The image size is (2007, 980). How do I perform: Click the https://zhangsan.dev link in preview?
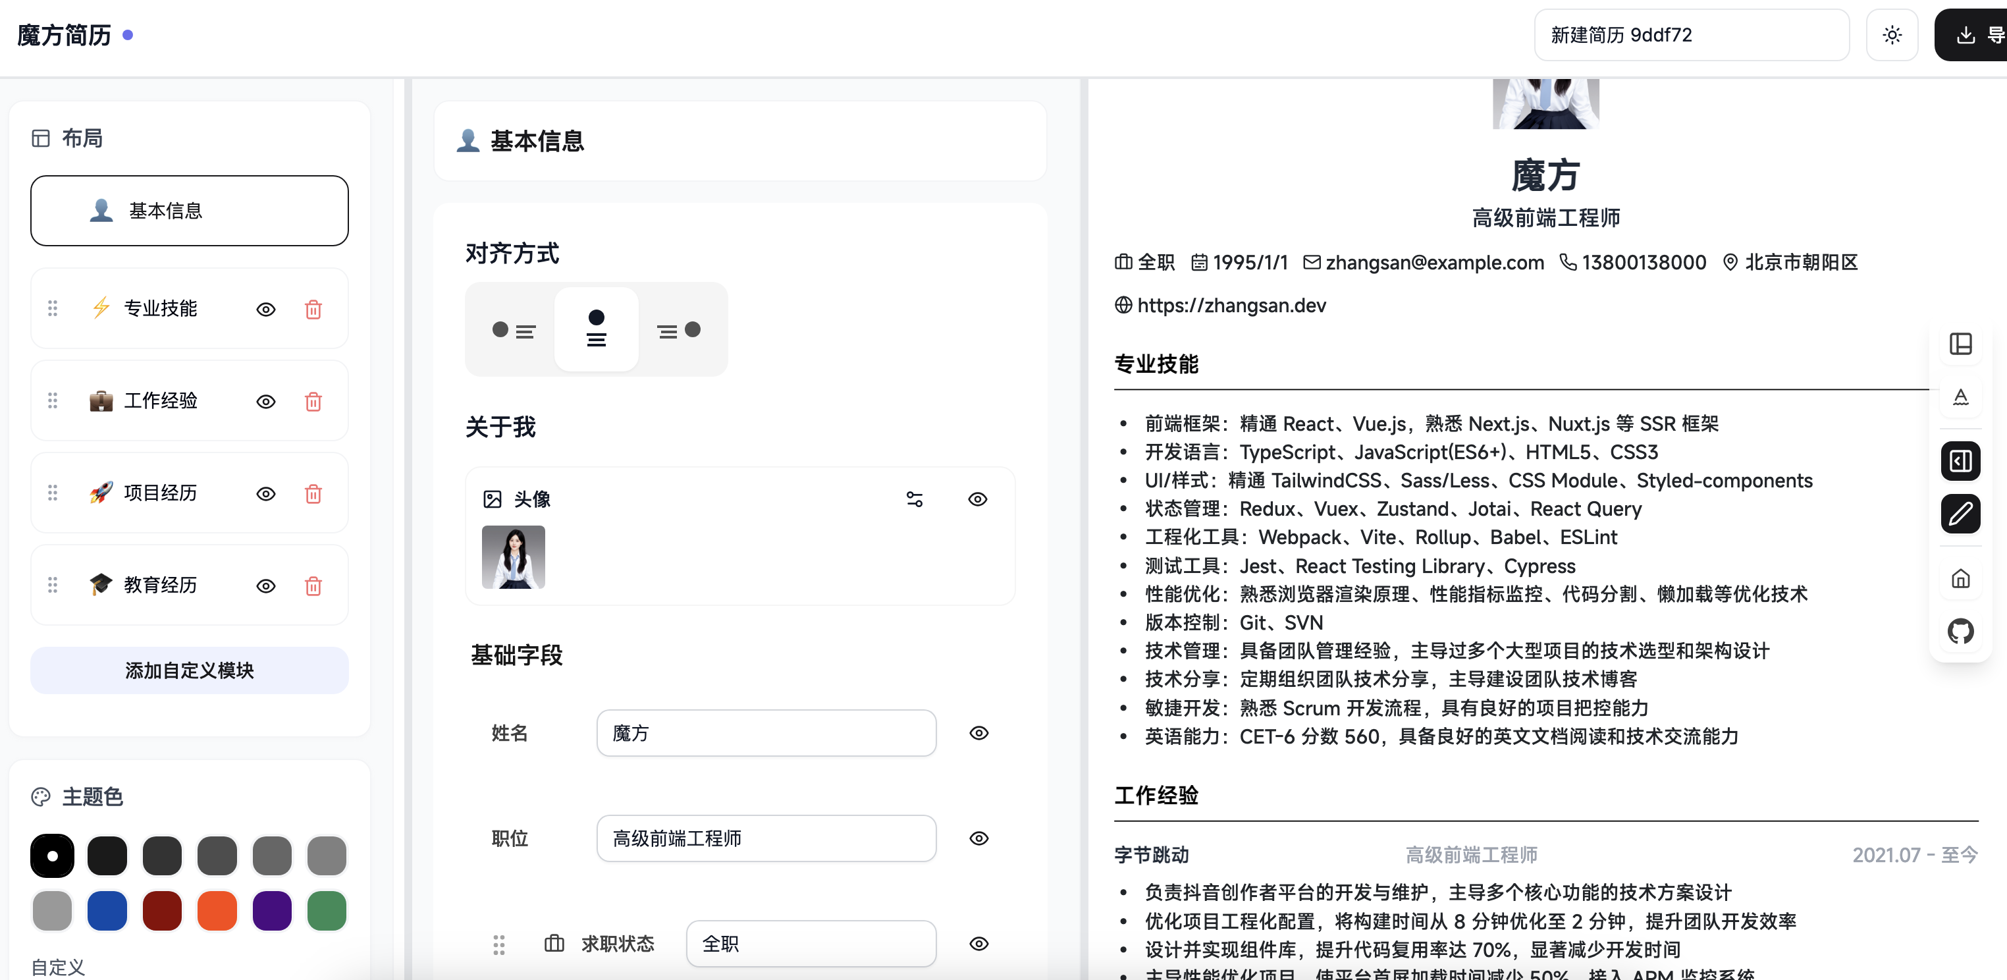[x=1231, y=306]
